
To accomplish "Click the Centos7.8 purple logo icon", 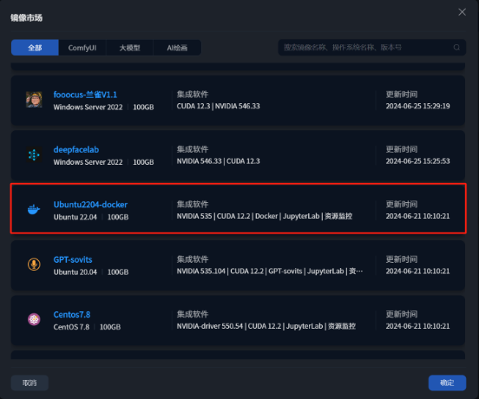I will pos(34,319).
